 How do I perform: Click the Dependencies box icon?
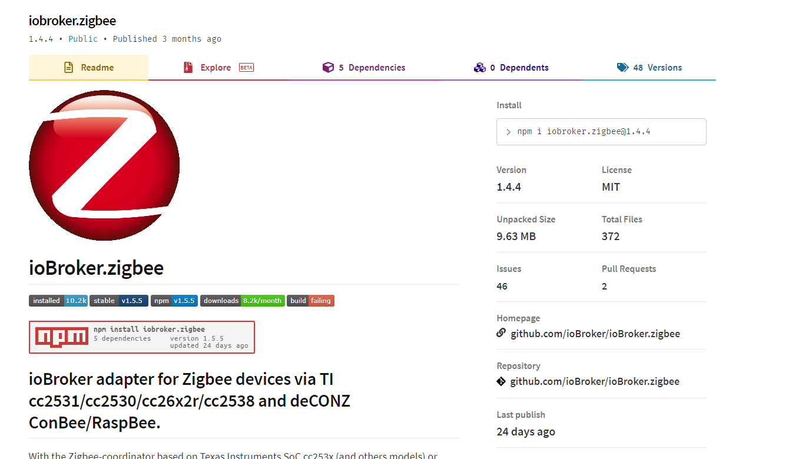(328, 68)
